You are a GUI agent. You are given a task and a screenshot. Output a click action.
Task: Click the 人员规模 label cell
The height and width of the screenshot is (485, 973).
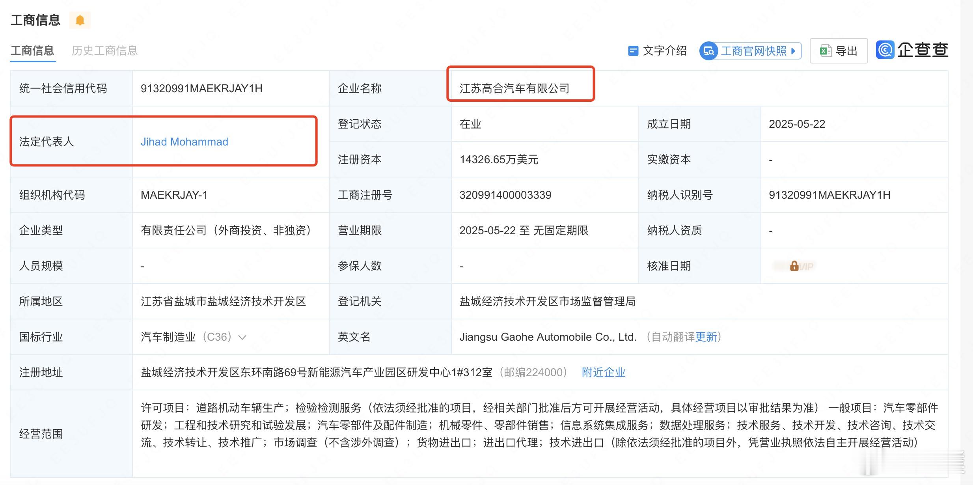pos(71,266)
